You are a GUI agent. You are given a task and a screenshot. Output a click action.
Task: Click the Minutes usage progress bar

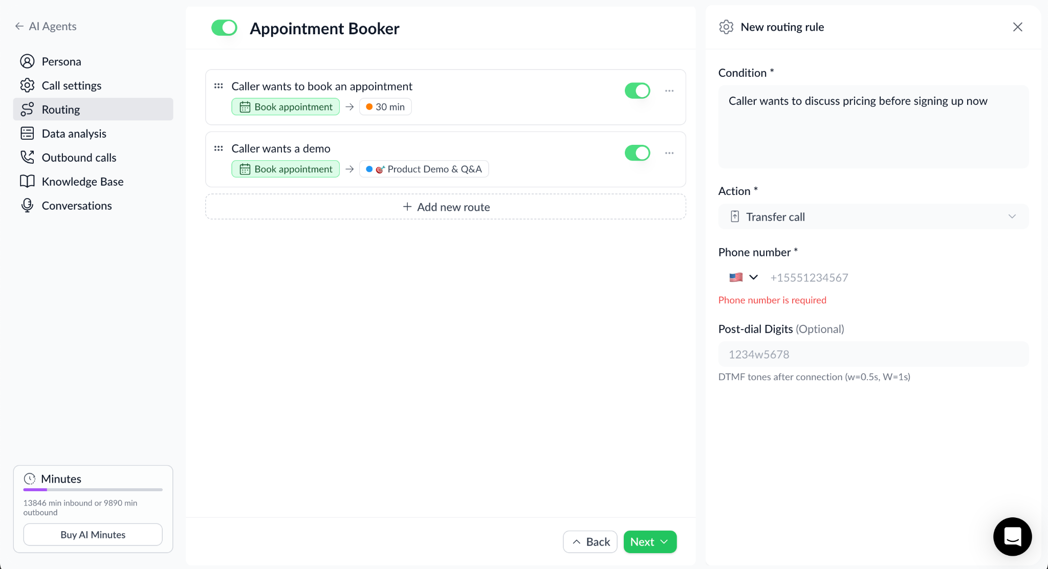click(93, 490)
